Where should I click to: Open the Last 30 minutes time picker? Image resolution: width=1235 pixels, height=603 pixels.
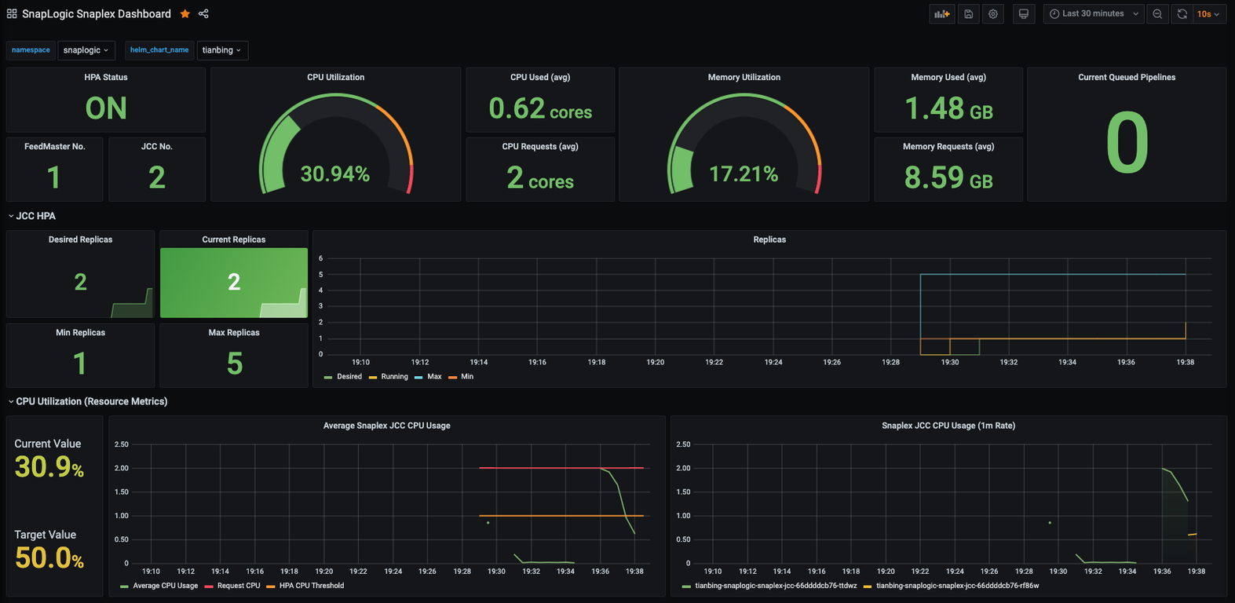click(x=1094, y=14)
